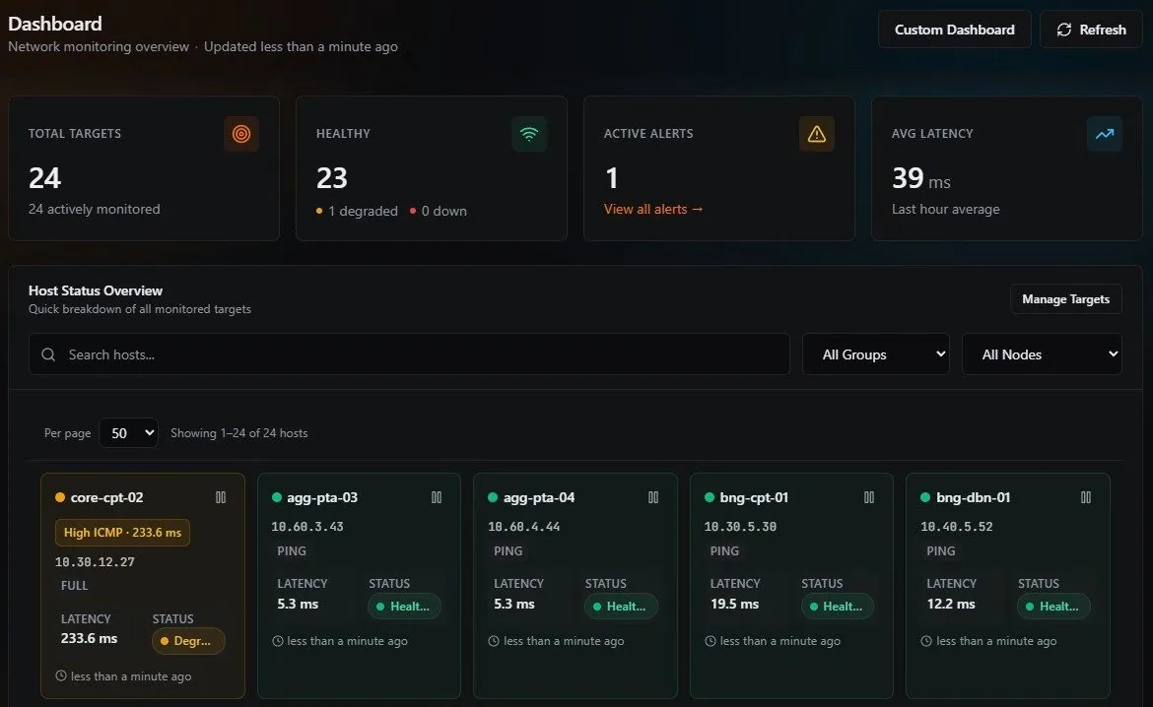Image resolution: width=1153 pixels, height=707 pixels.
Task: Open the Per page 50 dropdown
Action: [x=129, y=433]
